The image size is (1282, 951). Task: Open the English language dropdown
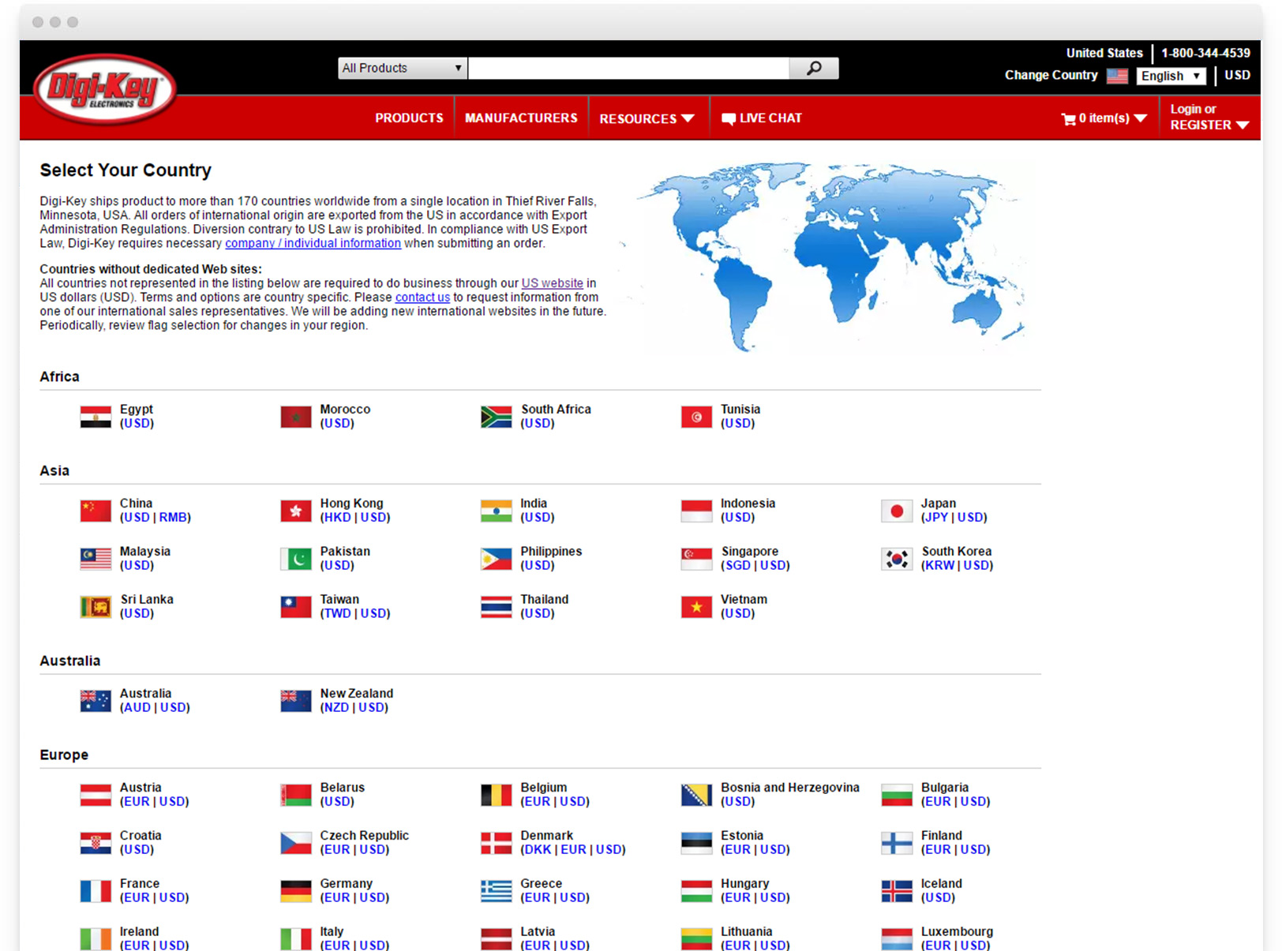1171,76
